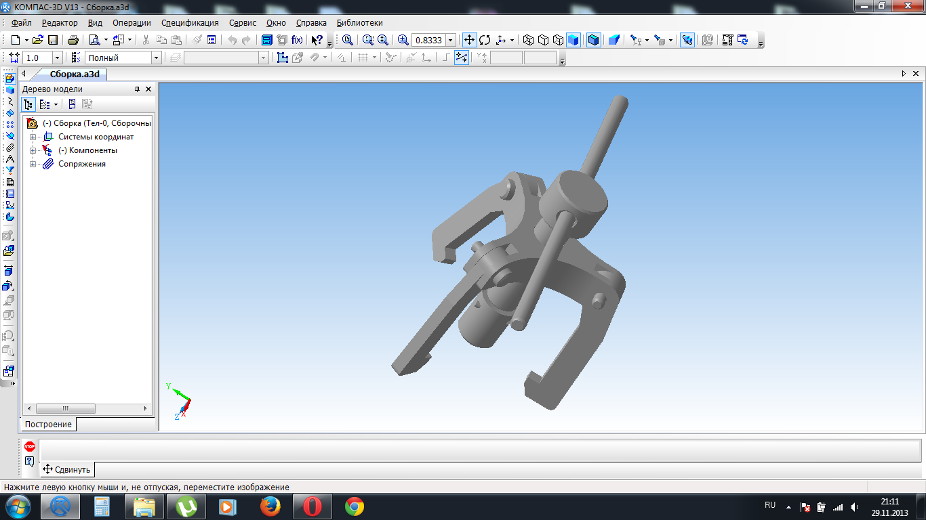926x520 pixels.
Task: Expand the Компоненты tree node
Action: (33, 150)
